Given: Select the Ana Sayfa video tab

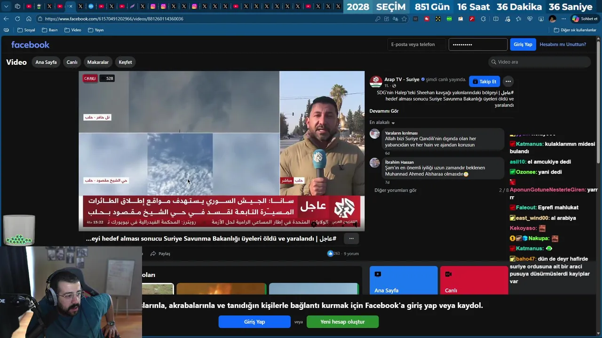Looking at the screenshot, I should tap(46, 62).
